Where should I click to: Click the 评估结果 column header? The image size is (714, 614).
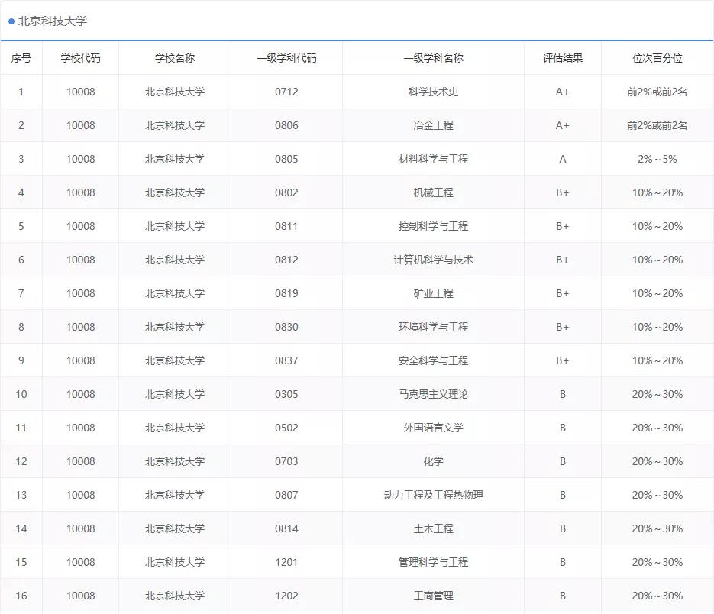coord(562,57)
